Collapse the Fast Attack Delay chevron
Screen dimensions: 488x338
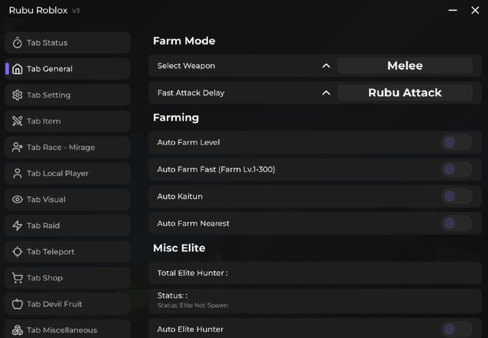pyautogui.click(x=326, y=93)
